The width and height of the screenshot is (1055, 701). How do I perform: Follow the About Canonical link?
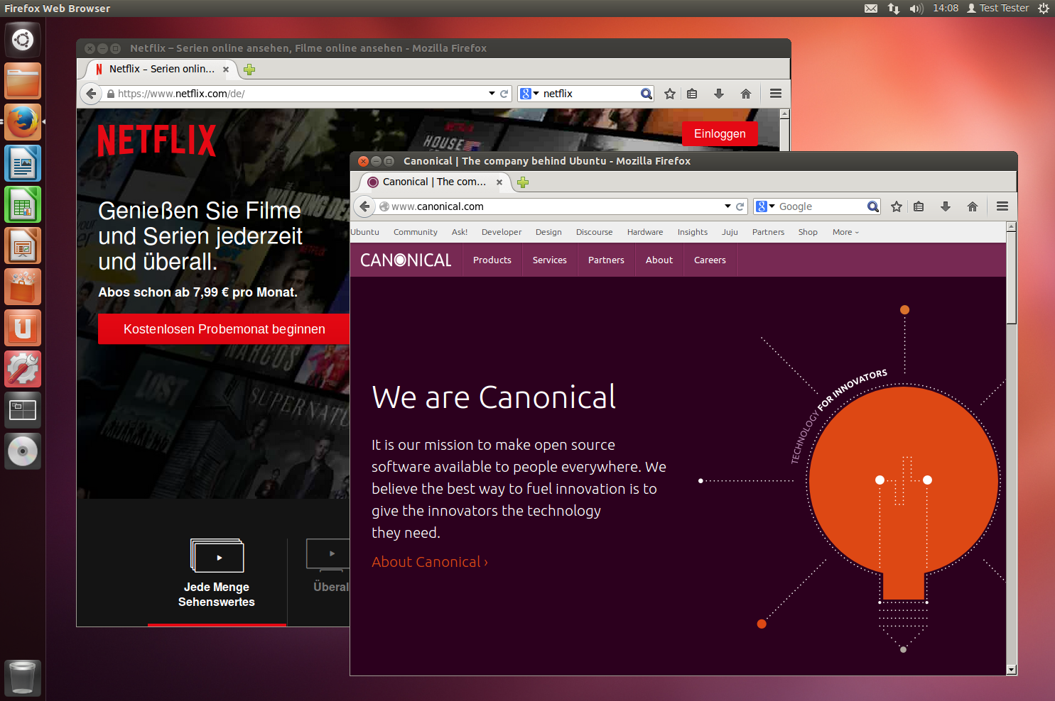[x=429, y=562]
